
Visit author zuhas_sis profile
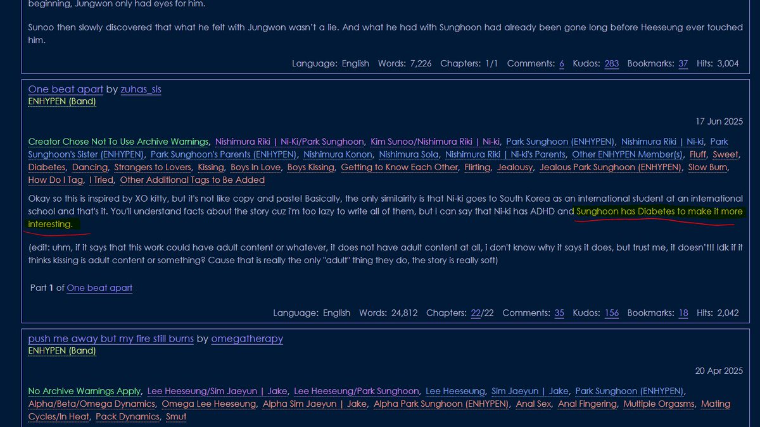point(141,89)
